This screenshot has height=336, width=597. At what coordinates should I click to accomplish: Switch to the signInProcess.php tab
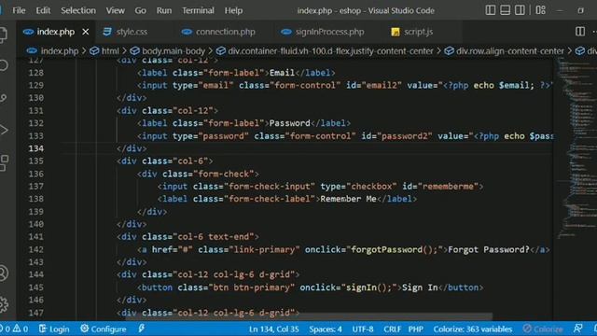point(323,32)
